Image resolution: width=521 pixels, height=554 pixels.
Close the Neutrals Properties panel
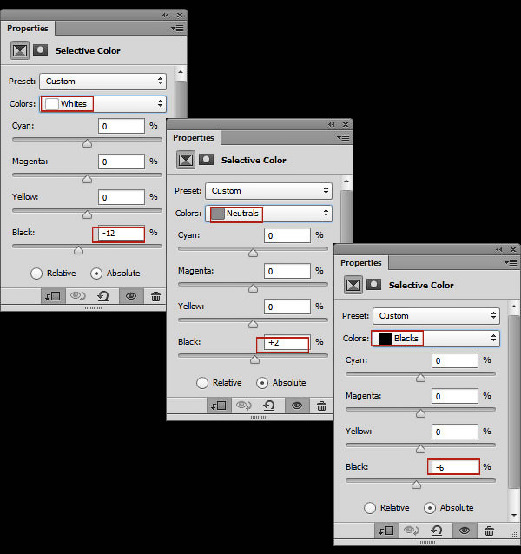(x=346, y=125)
